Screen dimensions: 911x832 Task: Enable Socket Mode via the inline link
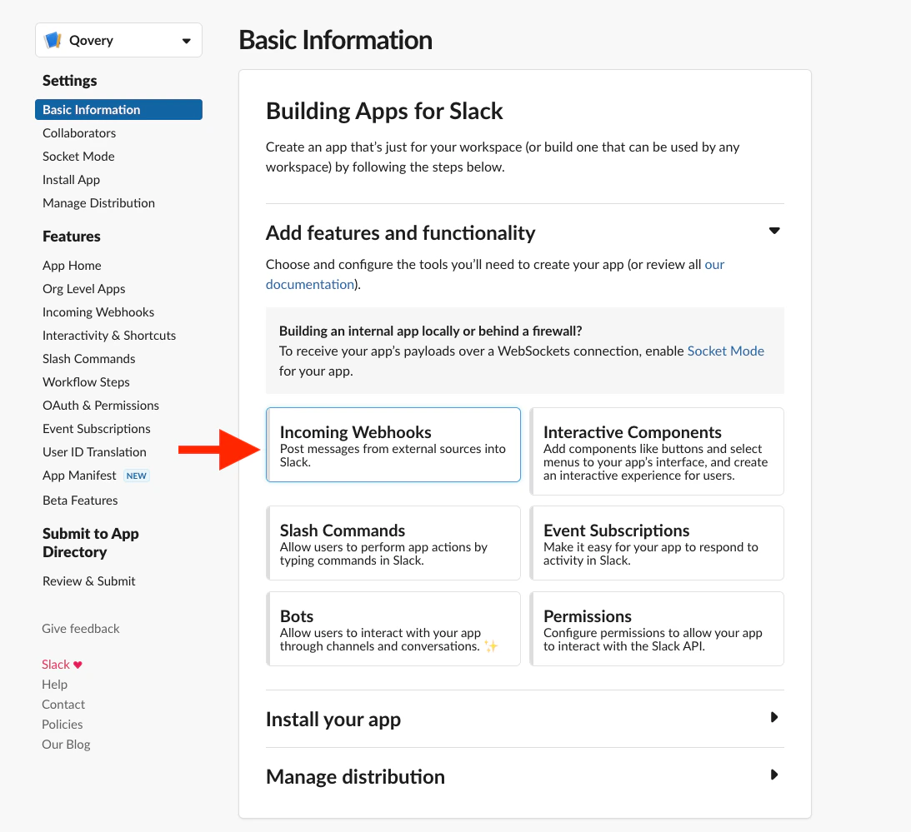725,351
